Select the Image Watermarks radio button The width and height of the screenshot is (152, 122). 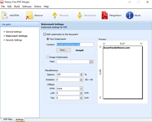point(48,57)
